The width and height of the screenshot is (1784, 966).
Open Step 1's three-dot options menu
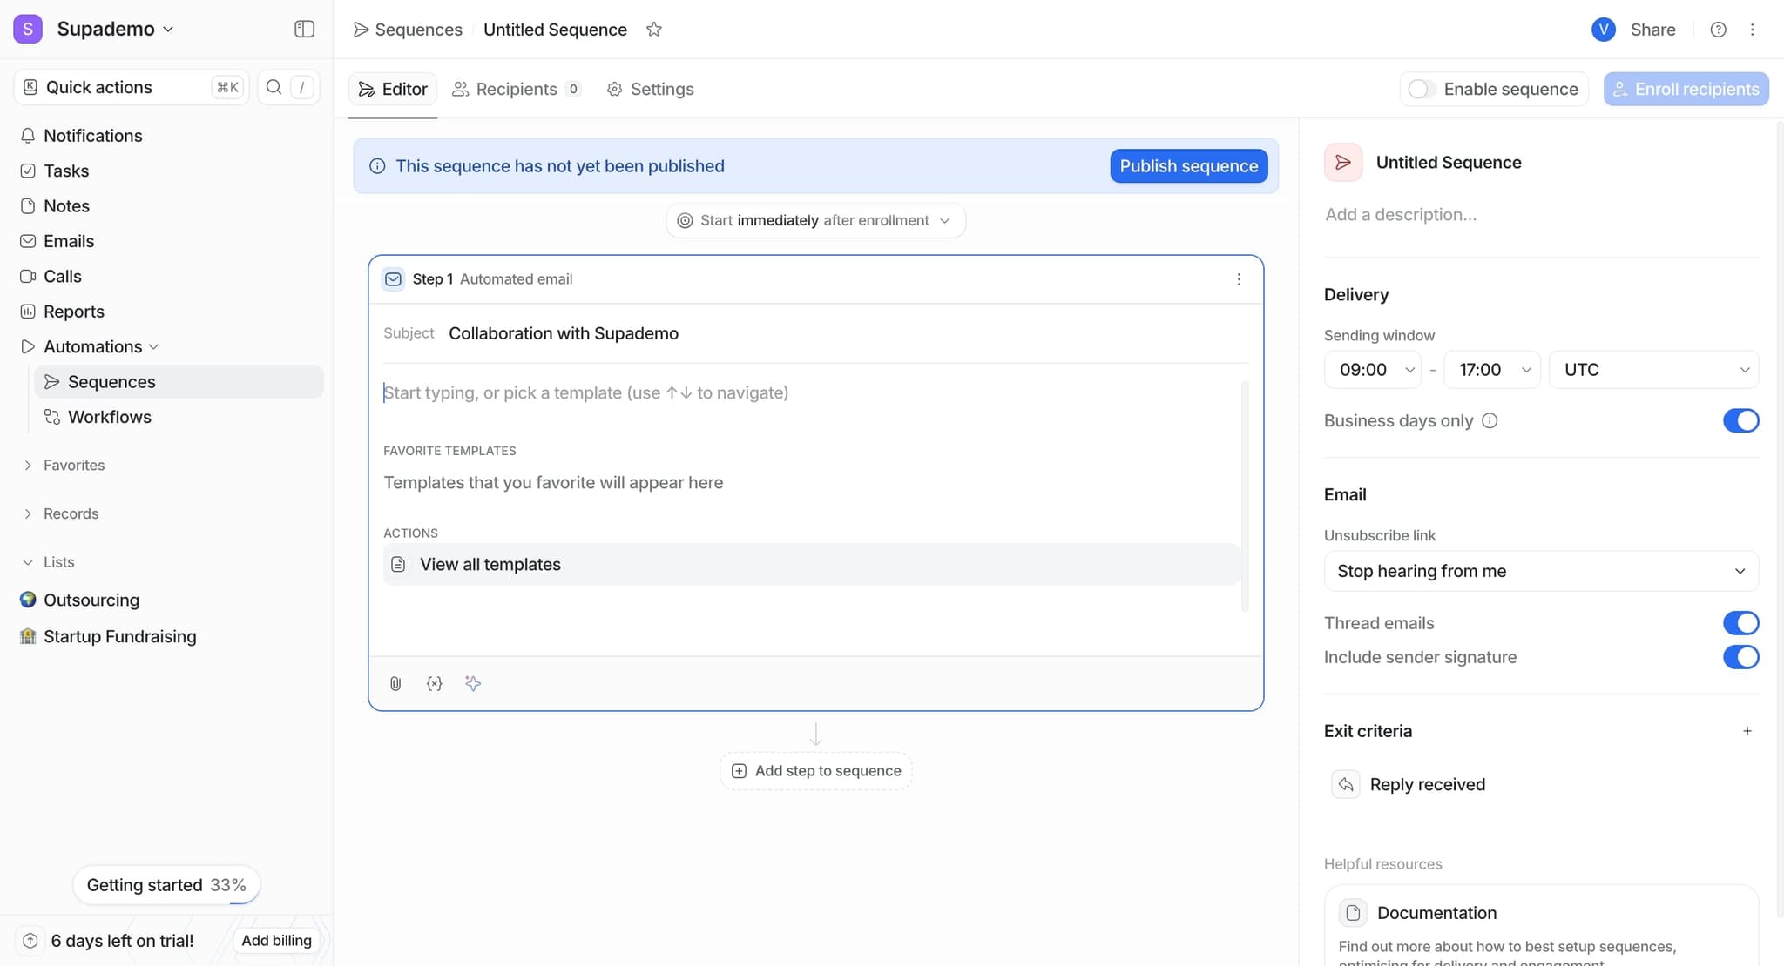[1239, 279]
